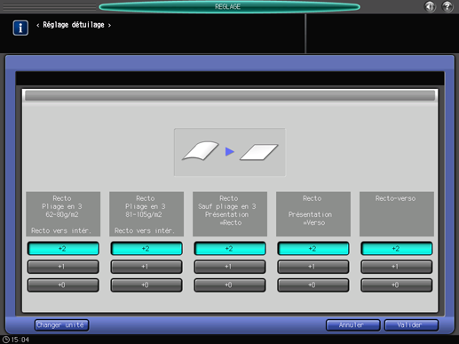Click the clock icon beside 15:04
The image size is (459, 344).
pos(5,340)
